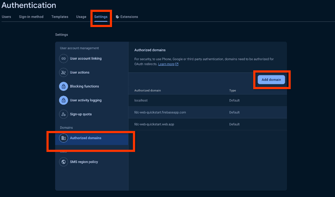The width and height of the screenshot is (335, 197).
Task: Open the Learn more link
Action: tap(166, 64)
